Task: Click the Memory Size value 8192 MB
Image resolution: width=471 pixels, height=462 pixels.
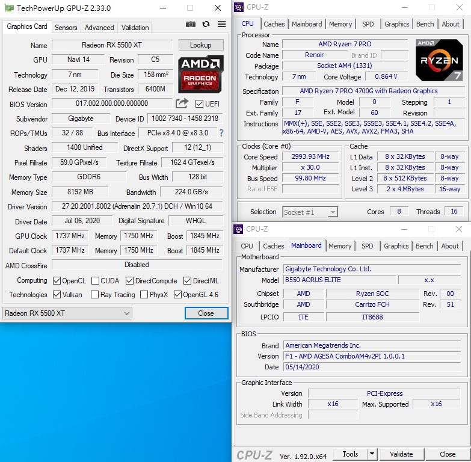Action: coord(80,192)
